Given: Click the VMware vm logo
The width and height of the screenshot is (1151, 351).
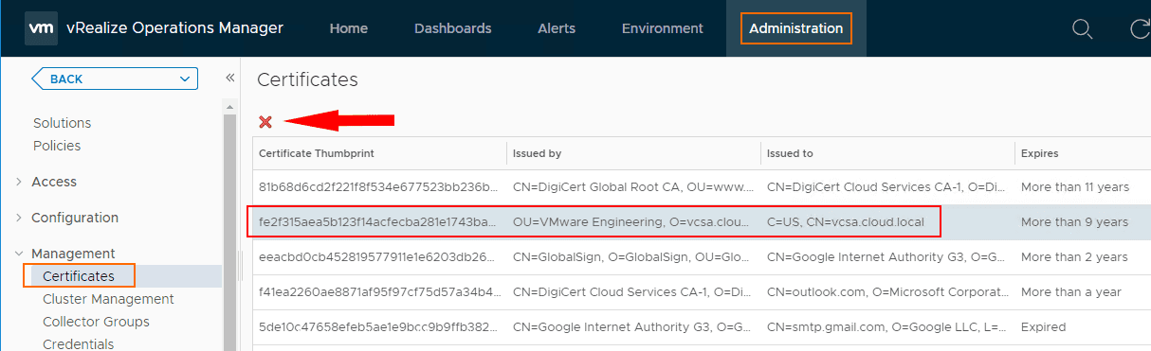Looking at the screenshot, I should coord(41,28).
